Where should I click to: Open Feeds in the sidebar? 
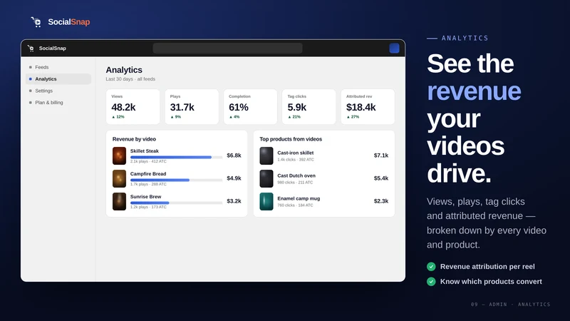[x=58, y=67]
